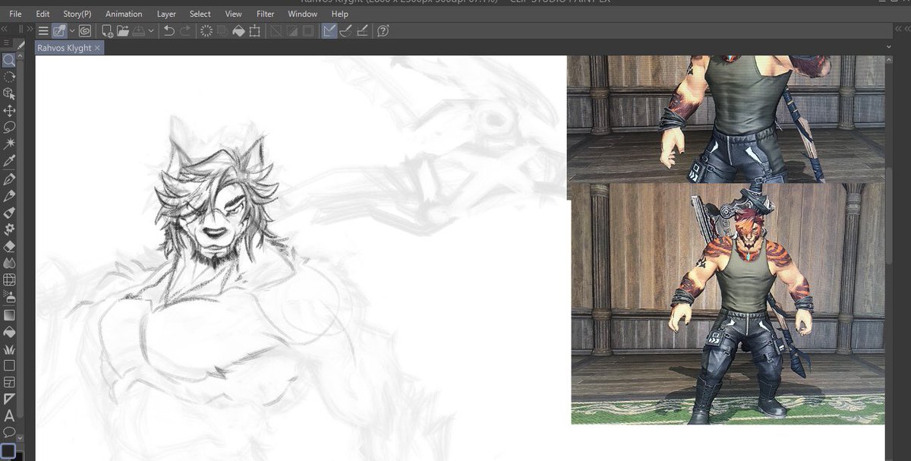Open the Layer menu
This screenshot has height=461, width=911.
click(x=166, y=14)
